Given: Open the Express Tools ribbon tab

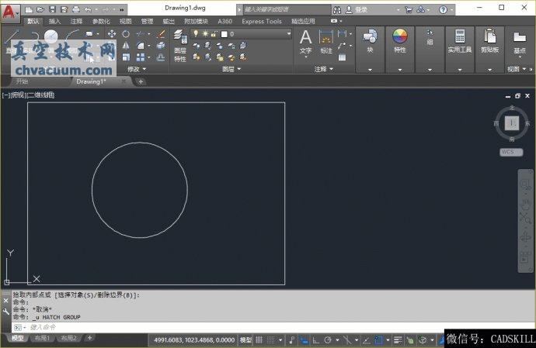Looking at the screenshot, I should click(x=262, y=22).
